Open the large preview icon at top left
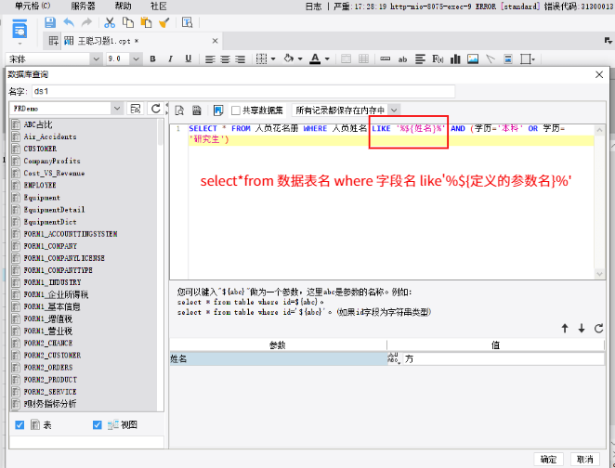This screenshot has height=468, width=615. click(20, 30)
